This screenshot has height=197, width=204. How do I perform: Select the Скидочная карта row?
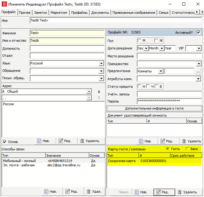(x=154, y=161)
